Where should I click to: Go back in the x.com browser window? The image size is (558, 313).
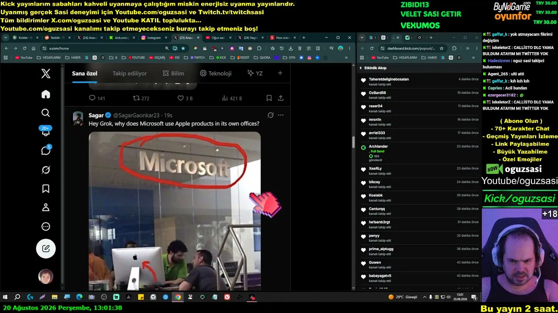(6, 48)
